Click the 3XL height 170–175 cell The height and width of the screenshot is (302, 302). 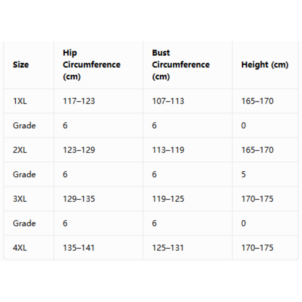(x=257, y=199)
